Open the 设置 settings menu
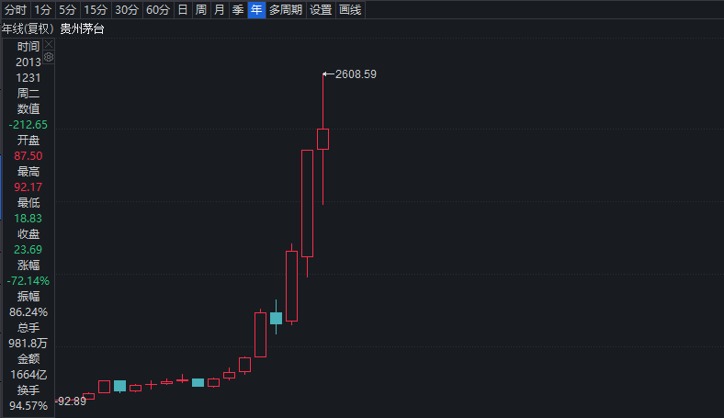The image size is (724, 418). pos(321,10)
